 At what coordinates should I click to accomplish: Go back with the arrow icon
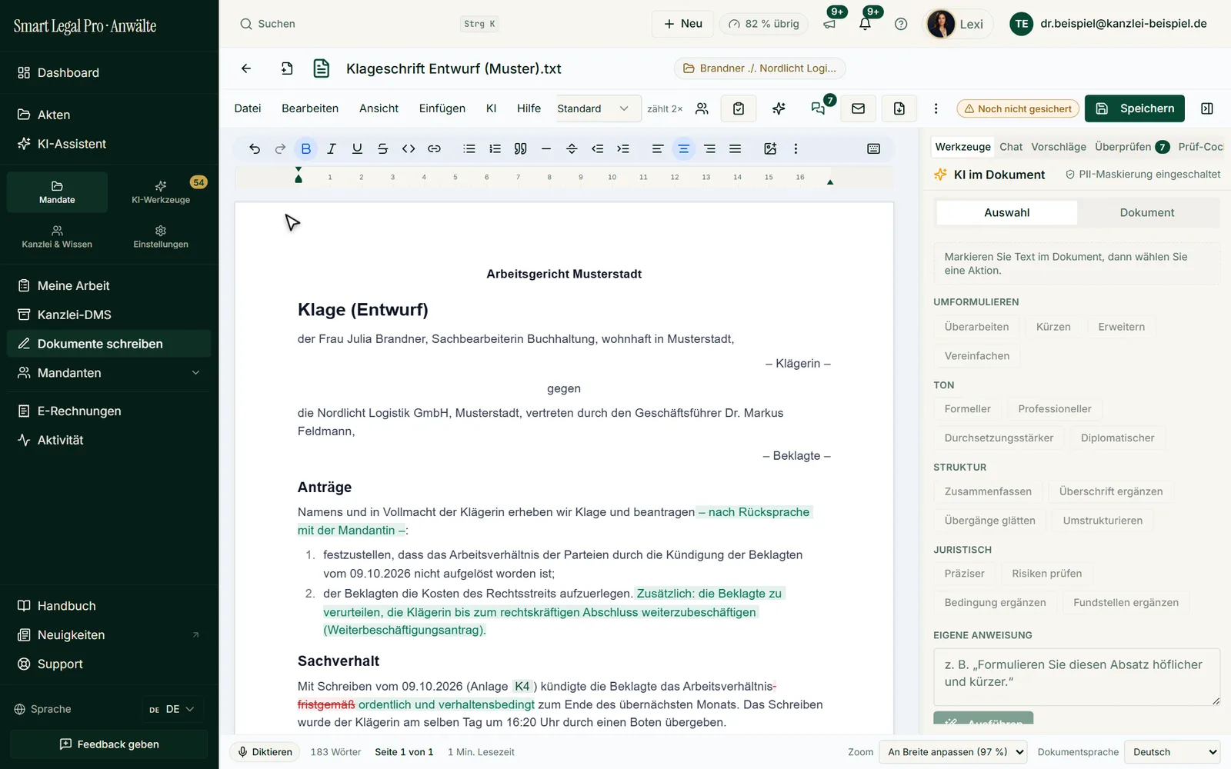[246, 68]
